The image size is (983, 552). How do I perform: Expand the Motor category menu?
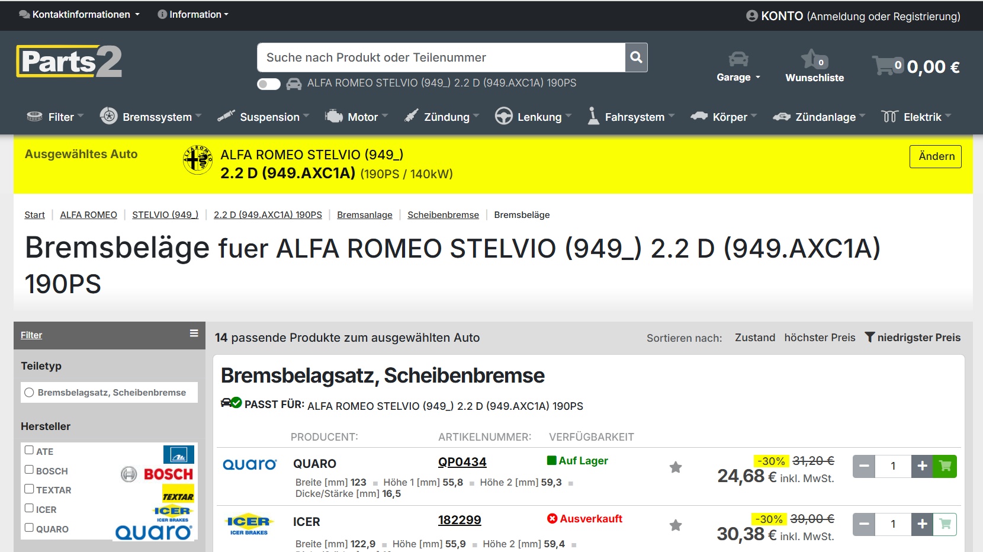[x=356, y=117]
